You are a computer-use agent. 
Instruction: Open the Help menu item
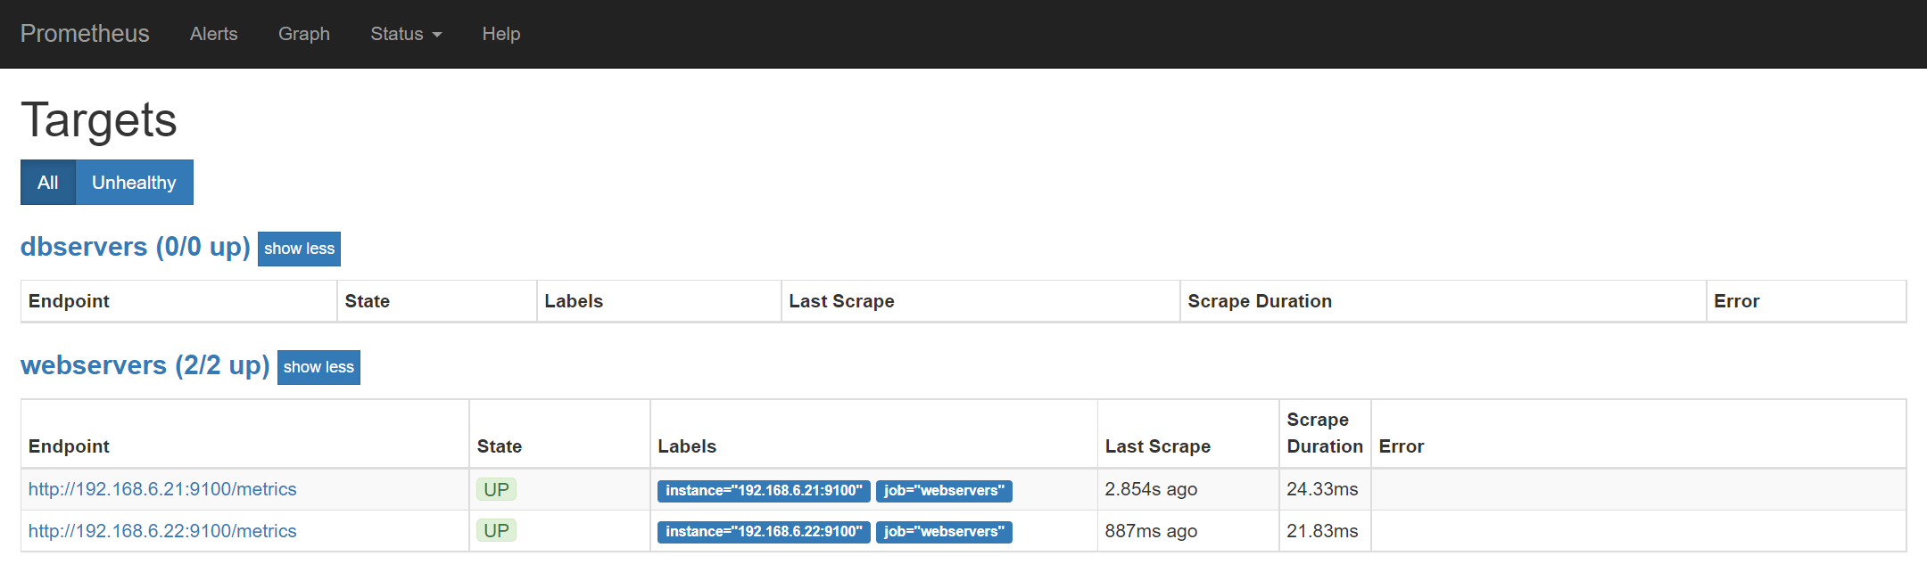click(x=501, y=34)
